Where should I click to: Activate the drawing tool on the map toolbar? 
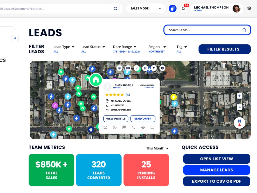[x=145, y=68]
